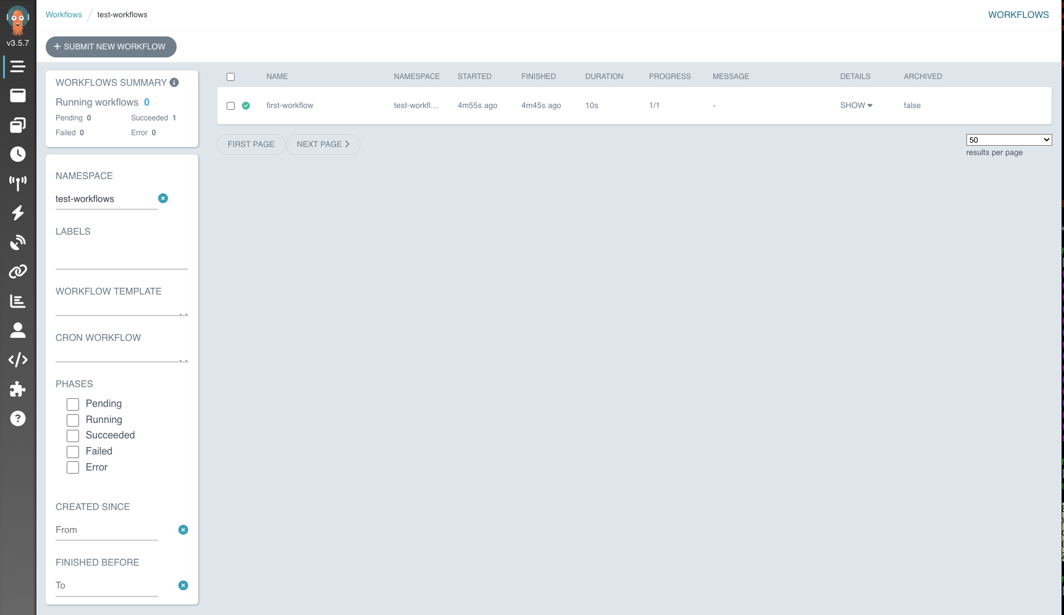Expand SHOW details for first-workflow
Screen dimensions: 1064x615
click(856, 106)
